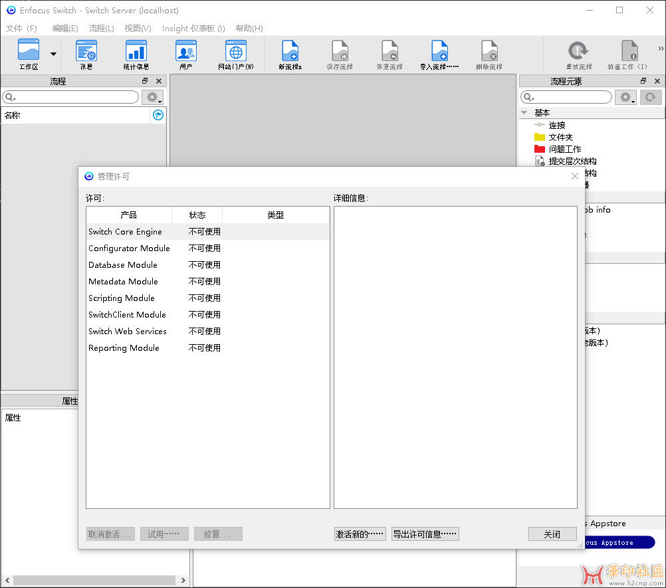This screenshot has width=666, height=588.
Task: Open the 帮助(H) menu
Action: click(x=249, y=29)
